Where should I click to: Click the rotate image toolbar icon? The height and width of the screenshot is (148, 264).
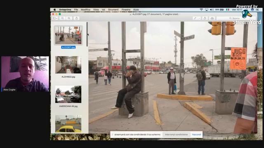(x=205, y=18)
